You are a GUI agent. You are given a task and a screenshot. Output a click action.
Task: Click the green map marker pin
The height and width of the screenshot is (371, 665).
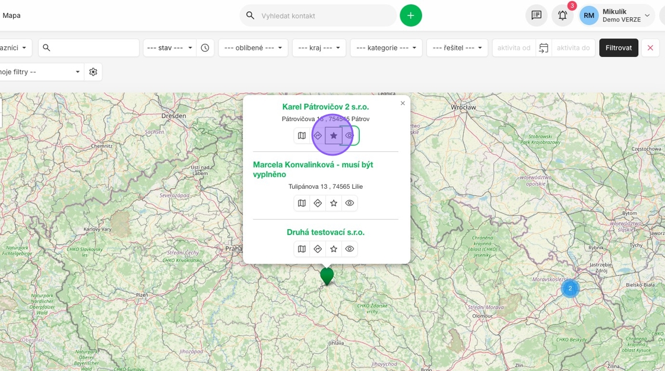click(327, 276)
